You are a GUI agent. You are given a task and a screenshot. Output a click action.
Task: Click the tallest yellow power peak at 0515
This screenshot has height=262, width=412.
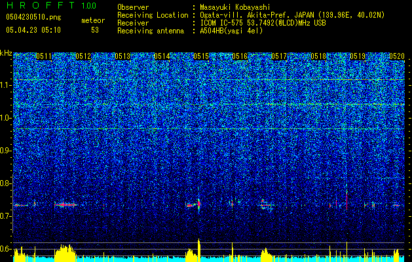pos(199,250)
